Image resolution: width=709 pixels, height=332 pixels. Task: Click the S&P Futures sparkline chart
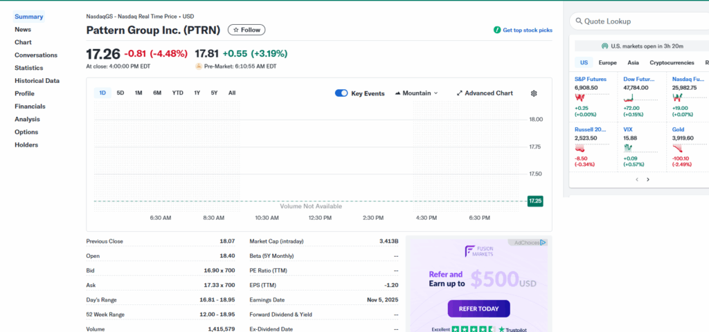(x=580, y=97)
